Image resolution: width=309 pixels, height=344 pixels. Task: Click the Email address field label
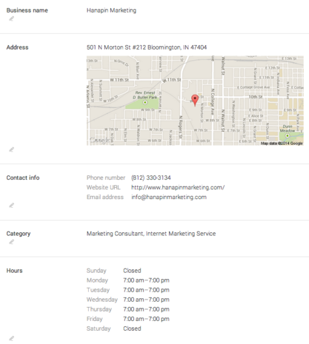coord(105,197)
